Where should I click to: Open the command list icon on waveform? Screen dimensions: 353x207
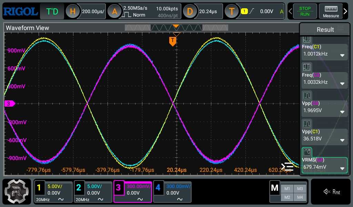[287, 167]
